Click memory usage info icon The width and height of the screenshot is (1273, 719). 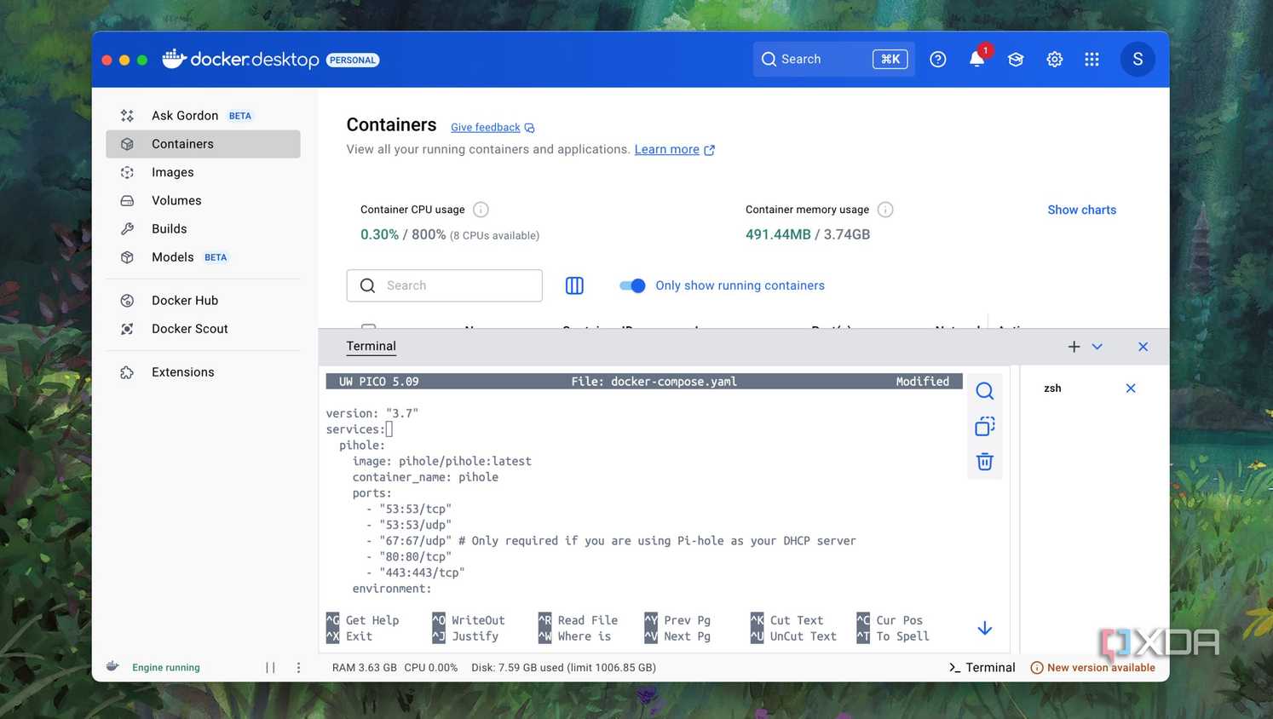pos(885,210)
